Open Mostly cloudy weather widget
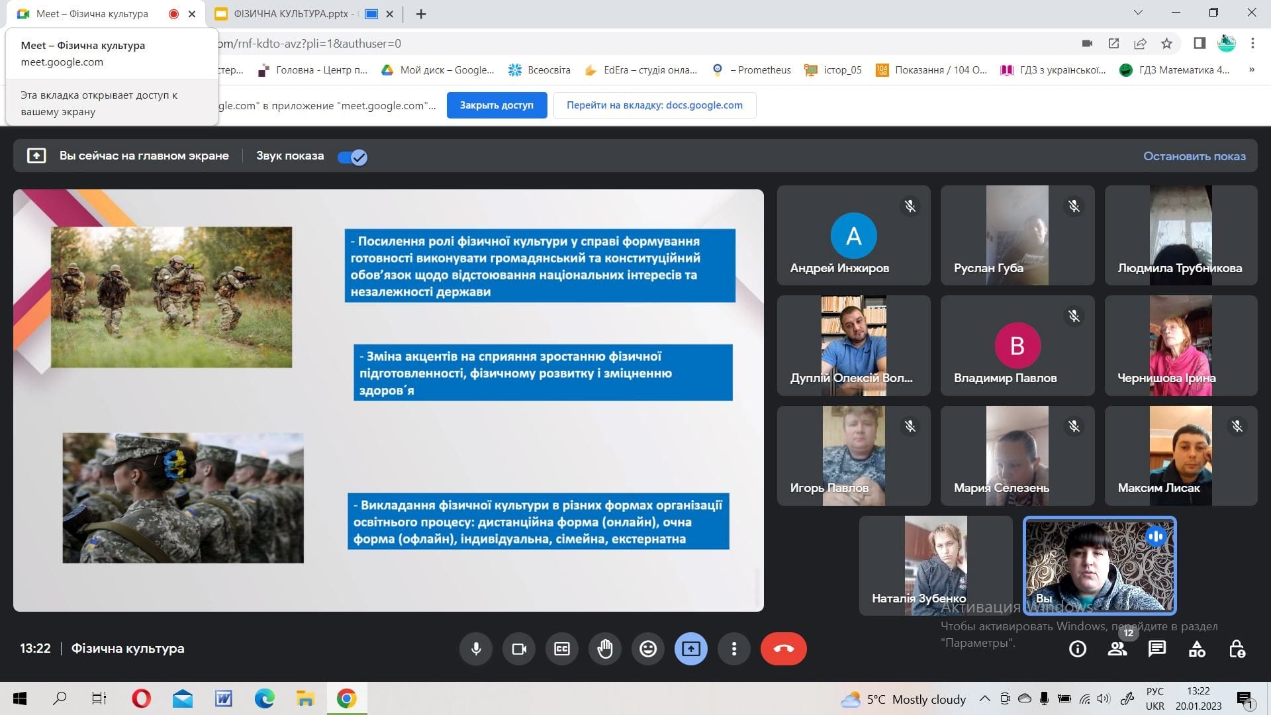This screenshot has width=1271, height=715. (x=903, y=699)
